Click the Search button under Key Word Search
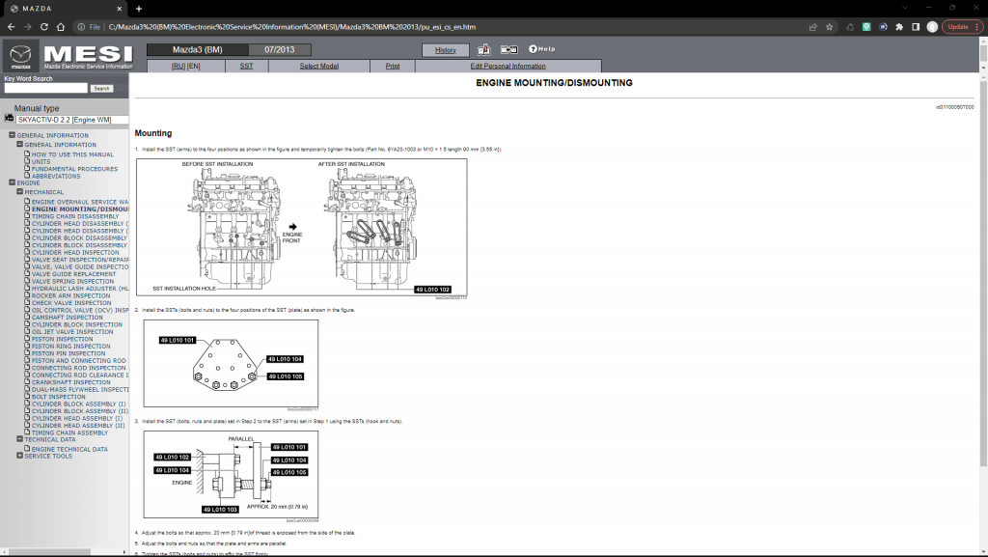Screen dimensions: 988x557 pos(101,87)
